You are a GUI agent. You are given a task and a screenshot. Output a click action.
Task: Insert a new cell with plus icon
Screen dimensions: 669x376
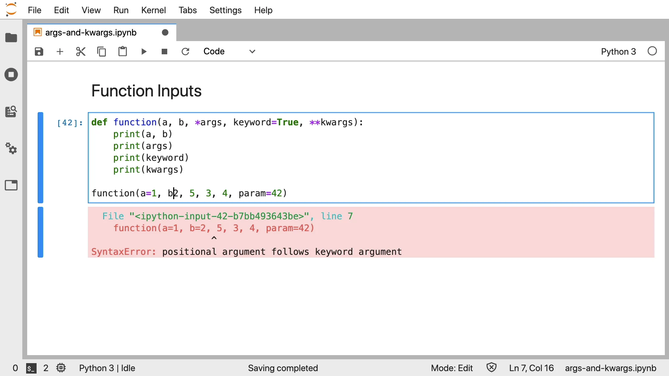(x=60, y=52)
